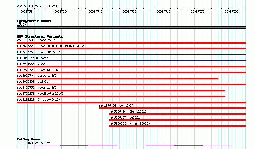Click the 15q23 band label
This screenshot has width=254, height=149.
pos(21,24)
